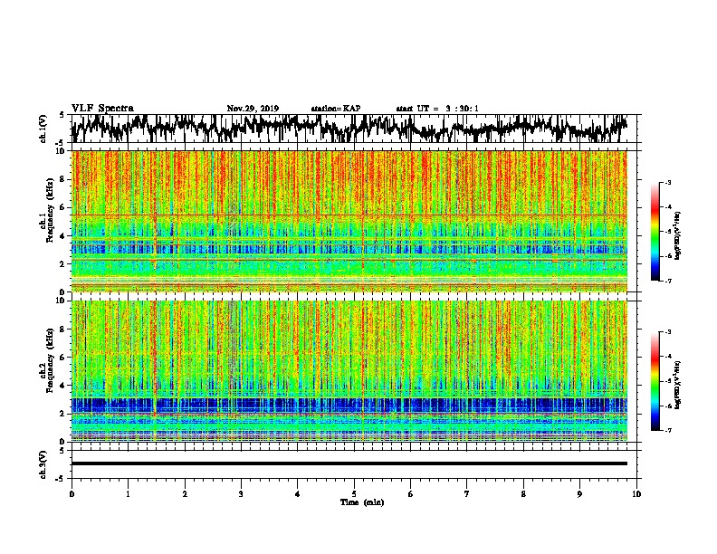Click the "2" kHz tick on ch.1 frequency axis
Screen dimensions: 717x554
(x=62, y=263)
